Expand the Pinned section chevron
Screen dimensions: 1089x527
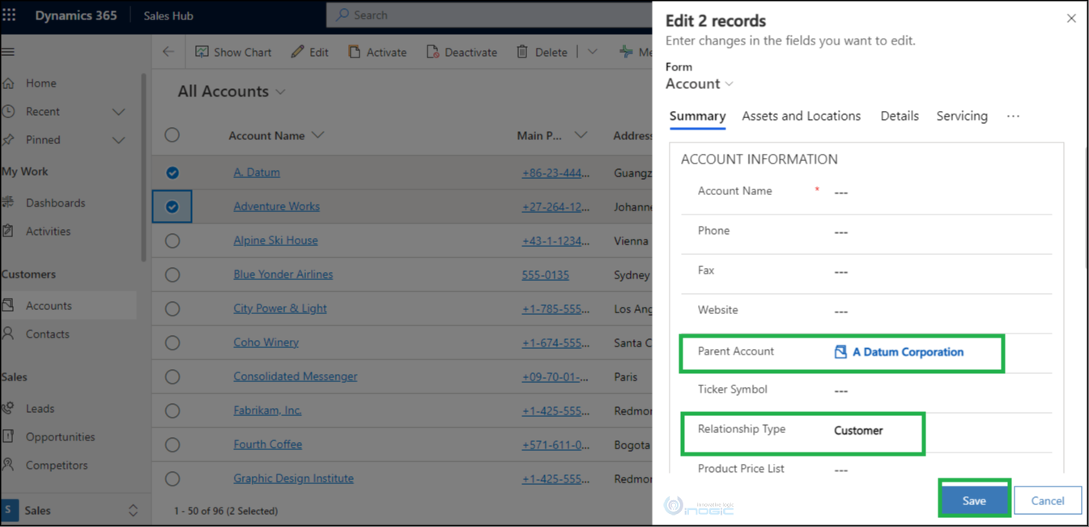(x=119, y=140)
